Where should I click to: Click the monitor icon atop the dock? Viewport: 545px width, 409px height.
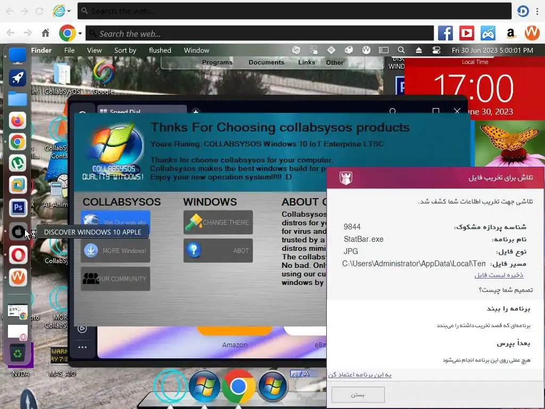tap(18, 55)
